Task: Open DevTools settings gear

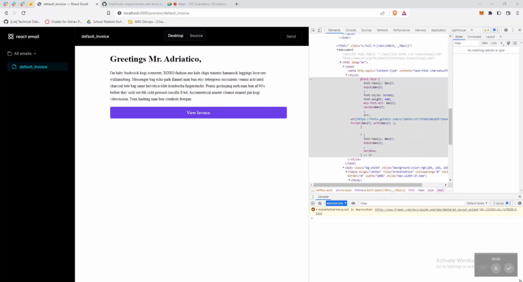Action: click(506, 30)
